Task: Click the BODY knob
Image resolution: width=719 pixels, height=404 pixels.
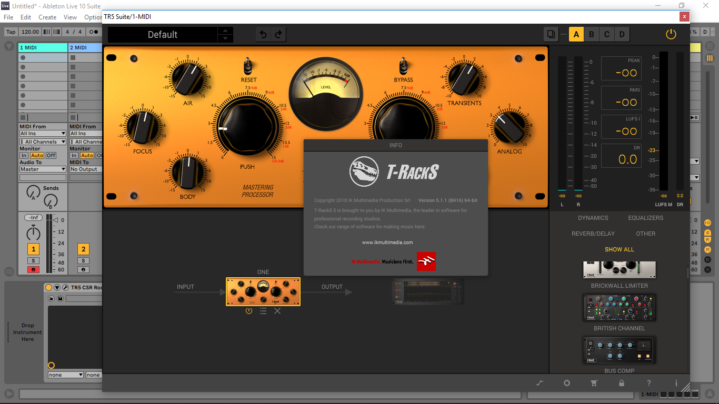Action: [x=188, y=172]
